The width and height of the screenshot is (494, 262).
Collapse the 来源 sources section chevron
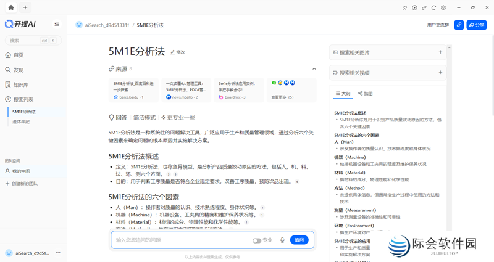(x=314, y=68)
